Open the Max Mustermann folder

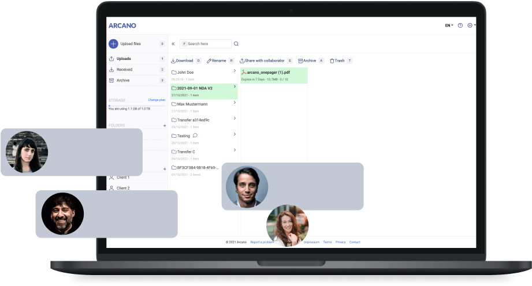[204, 107]
